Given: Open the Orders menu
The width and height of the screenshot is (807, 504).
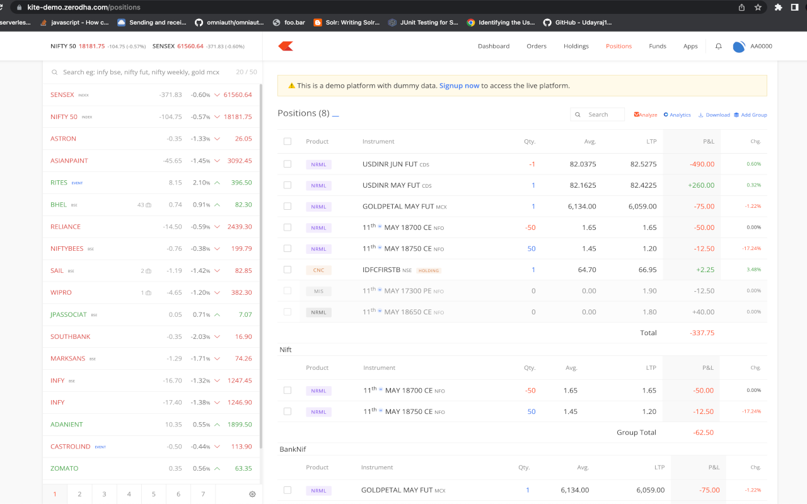Looking at the screenshot, I should (537, 46).
